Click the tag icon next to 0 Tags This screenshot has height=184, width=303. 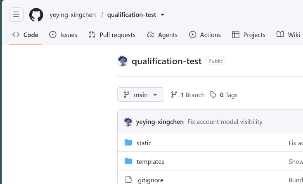213,95
